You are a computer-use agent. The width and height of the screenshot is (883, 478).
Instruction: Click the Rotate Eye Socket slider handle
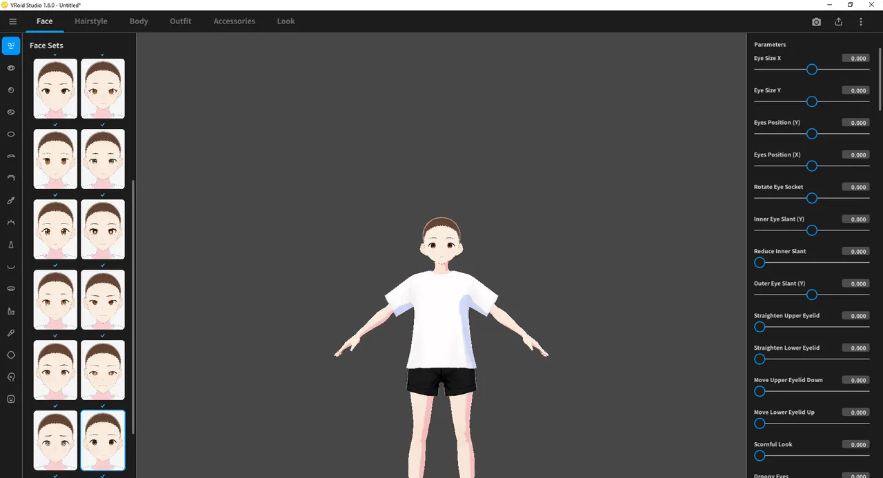click(812, 198)
